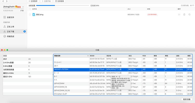Click the upload icon beside 正在上传

point(5,26)
